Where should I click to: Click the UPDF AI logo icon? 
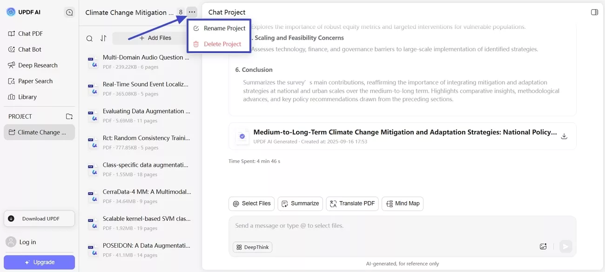(11, 12)
